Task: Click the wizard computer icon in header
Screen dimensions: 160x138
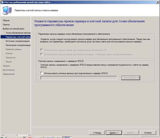Action: 7,10
